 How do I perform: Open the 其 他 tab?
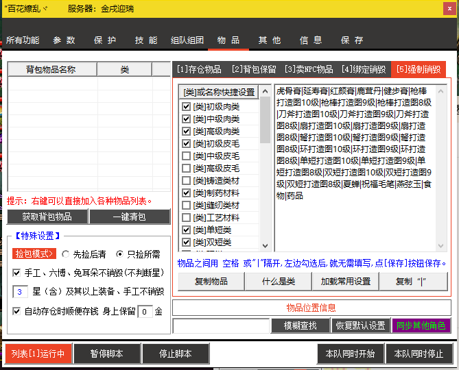point(270,40)
